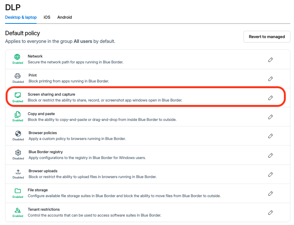This screenshot has height=225, width=294.
Task: Click the Network globe icon
Action: click(x=17, y=57)
